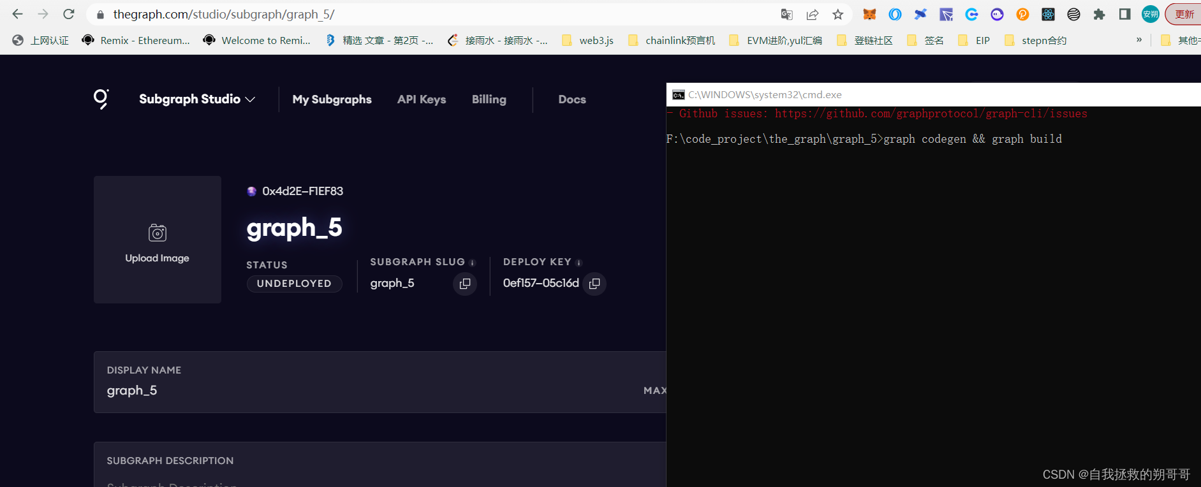This screenshot has width=1201, height=487.
Task: Click the camera icon in Upload Image
Action: (158, 233)
